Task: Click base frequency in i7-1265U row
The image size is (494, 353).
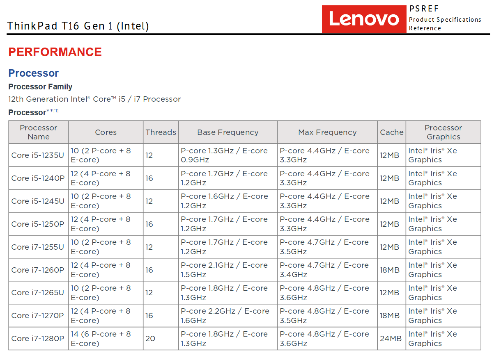Action: coord(228,293)
